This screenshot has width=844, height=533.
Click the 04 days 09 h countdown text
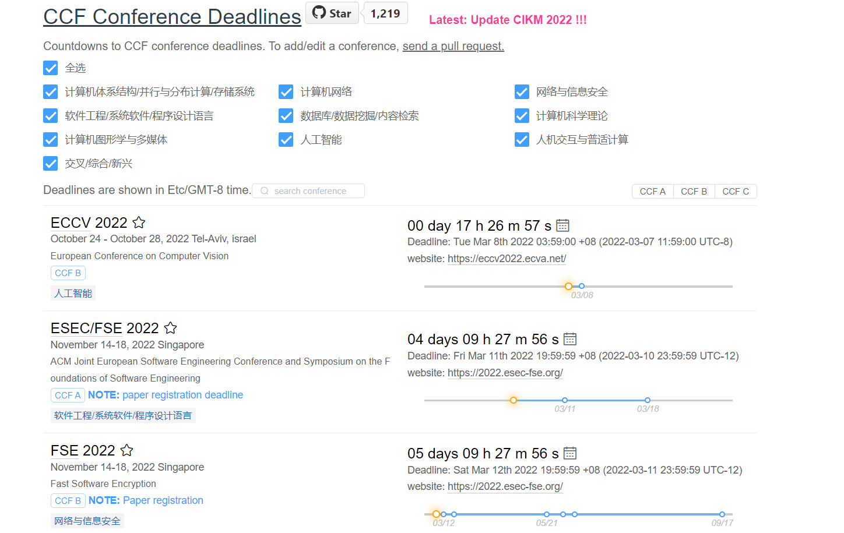[483, 339]
